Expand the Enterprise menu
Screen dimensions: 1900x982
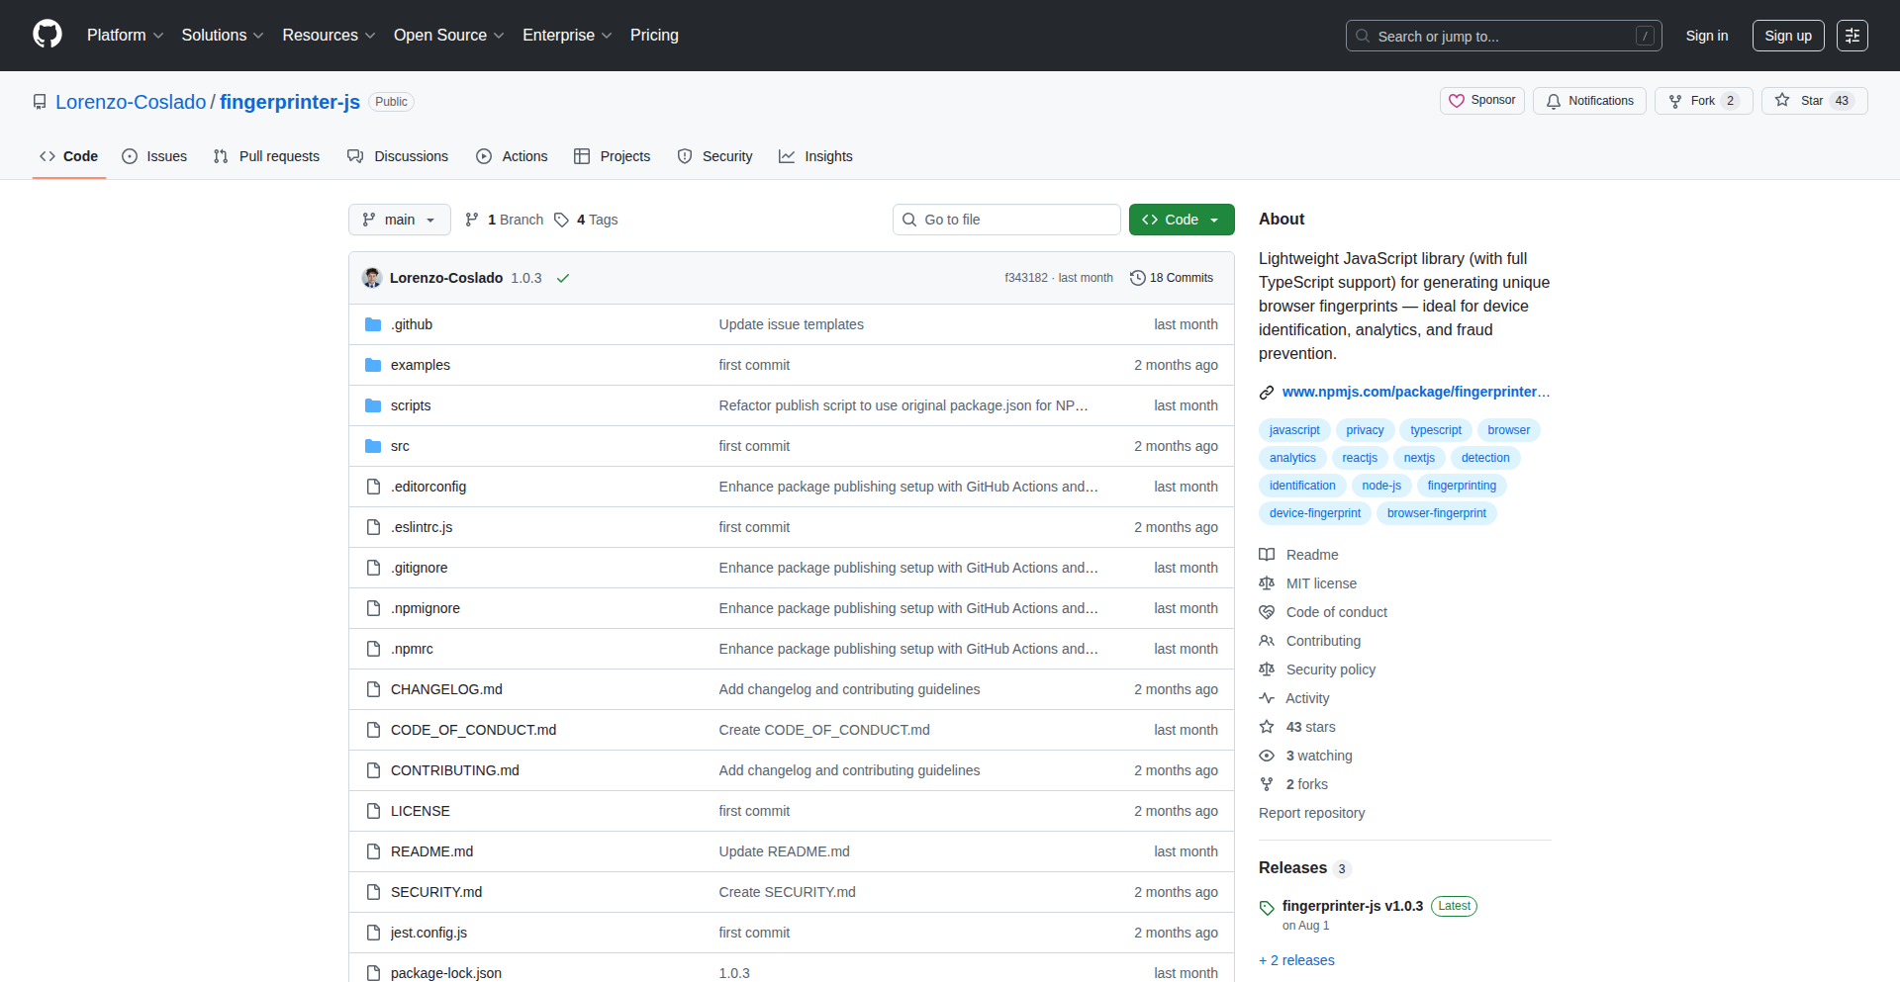(x=567, y=35)
